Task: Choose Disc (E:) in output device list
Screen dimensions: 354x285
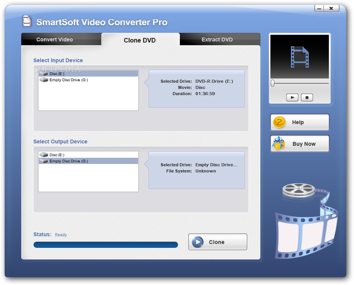Action: click(88, 155)
